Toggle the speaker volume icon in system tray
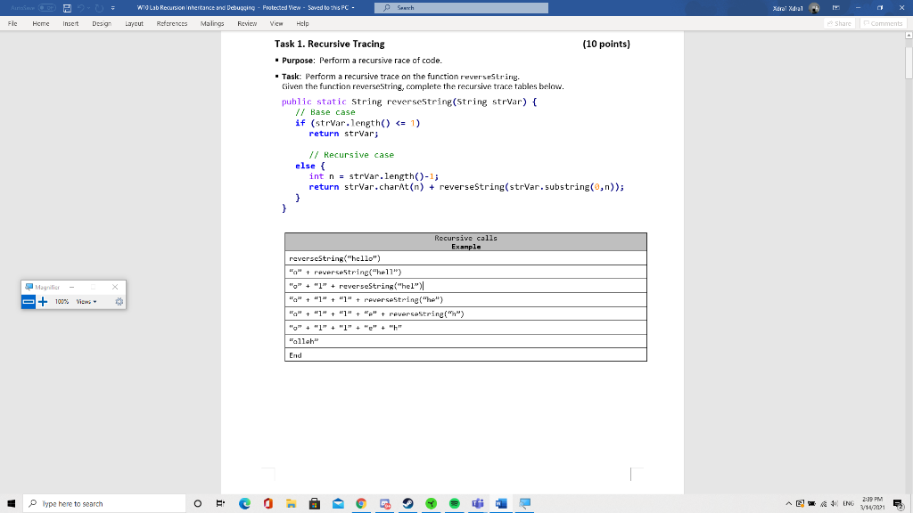This screenshot has height=513, width=913. point(833,504)
